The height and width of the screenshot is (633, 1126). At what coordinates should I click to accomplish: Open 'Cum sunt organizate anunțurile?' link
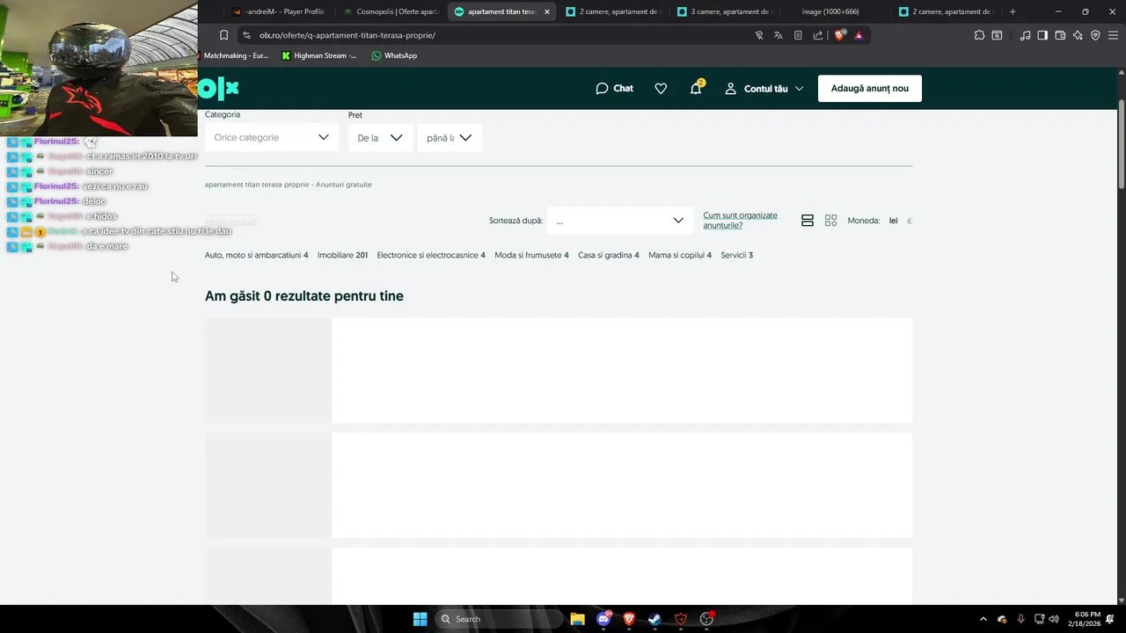tap(740, 220)
